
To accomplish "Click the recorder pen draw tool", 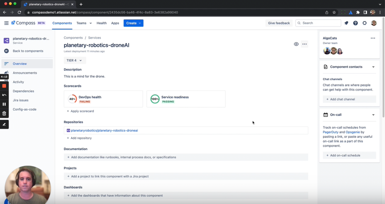I will pyautogui.click(x=4, y=124).
